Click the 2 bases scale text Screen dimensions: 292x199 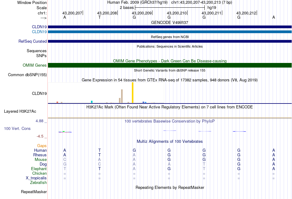(127, 8)
